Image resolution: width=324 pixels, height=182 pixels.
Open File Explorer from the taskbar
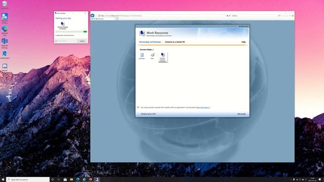pos(71,179)
